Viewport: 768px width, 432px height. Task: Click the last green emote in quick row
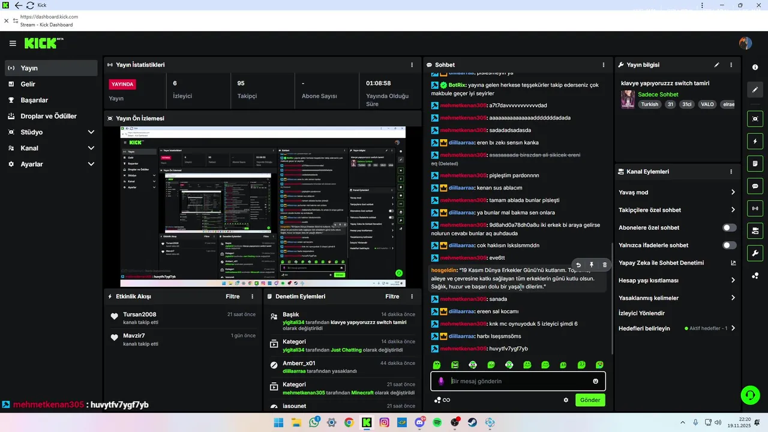pos(599,365)
